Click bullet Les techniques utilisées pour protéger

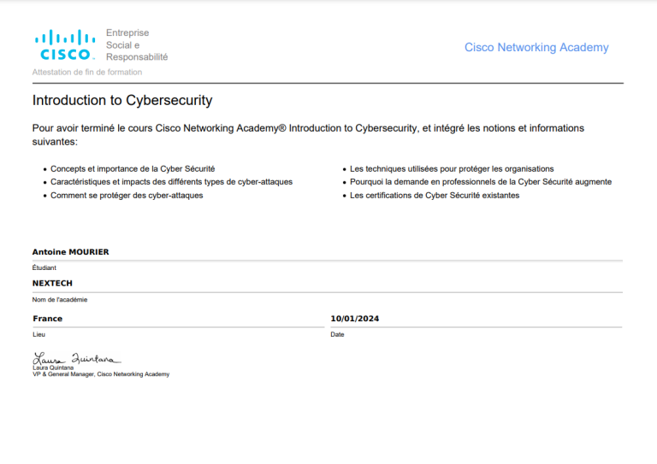coord(452,168)
